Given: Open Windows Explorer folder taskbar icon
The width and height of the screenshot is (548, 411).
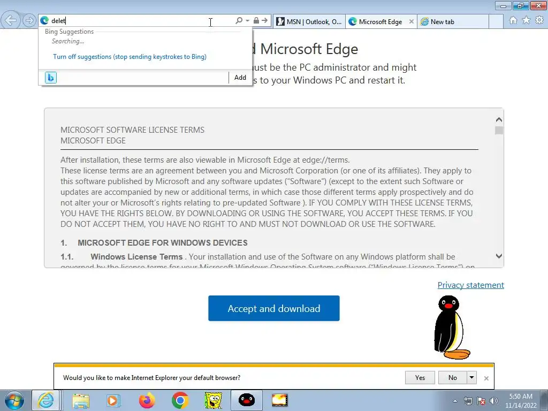Looking at the screenshot, I should coord(81,400).
